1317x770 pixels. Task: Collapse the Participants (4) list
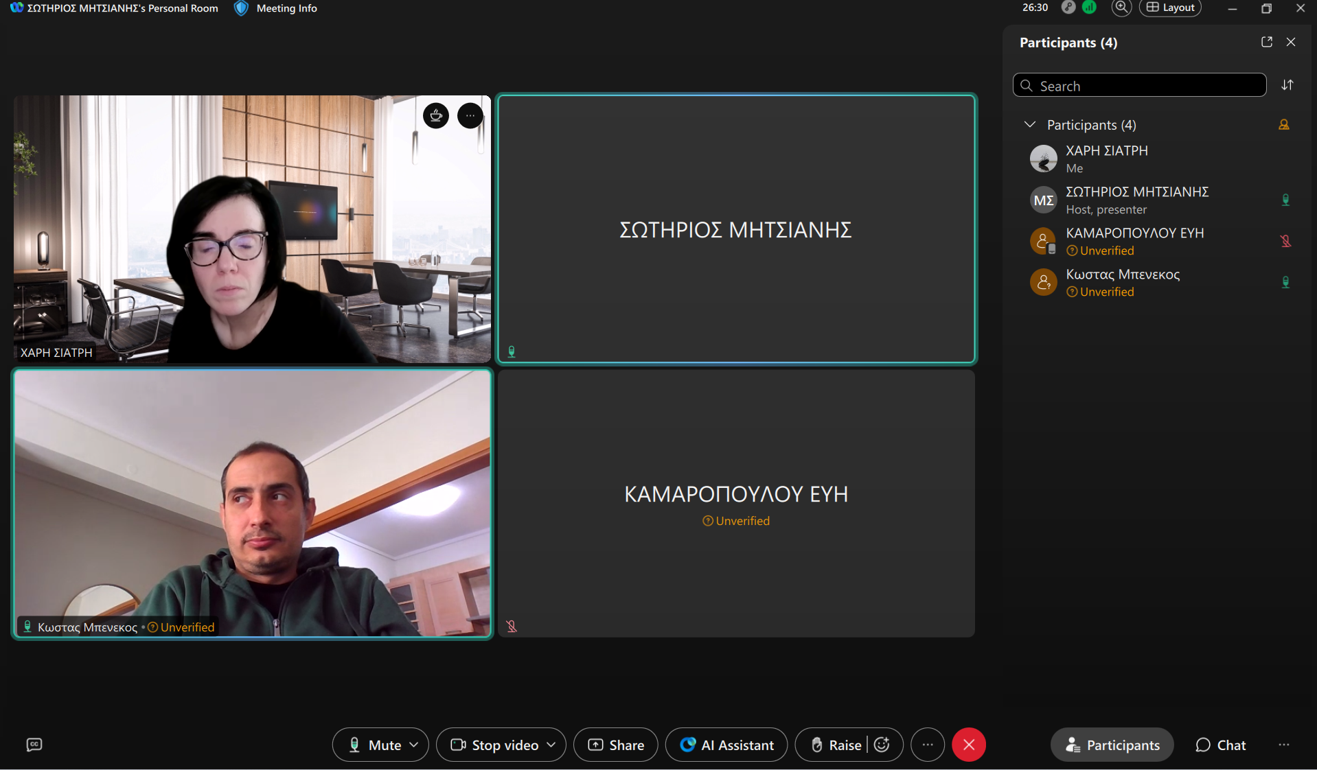(x=1029, y=124)
